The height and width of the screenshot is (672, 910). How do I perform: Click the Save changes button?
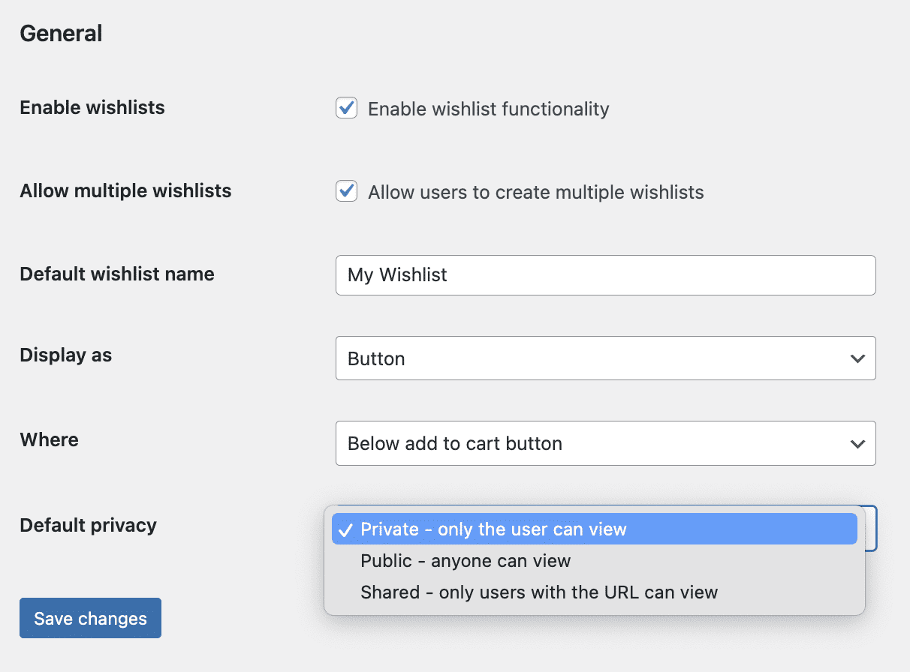(x=90, y=618)
